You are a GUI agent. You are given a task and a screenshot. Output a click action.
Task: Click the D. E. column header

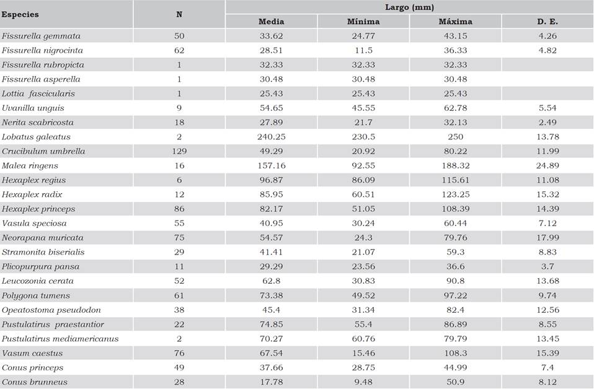coord(547,22)
